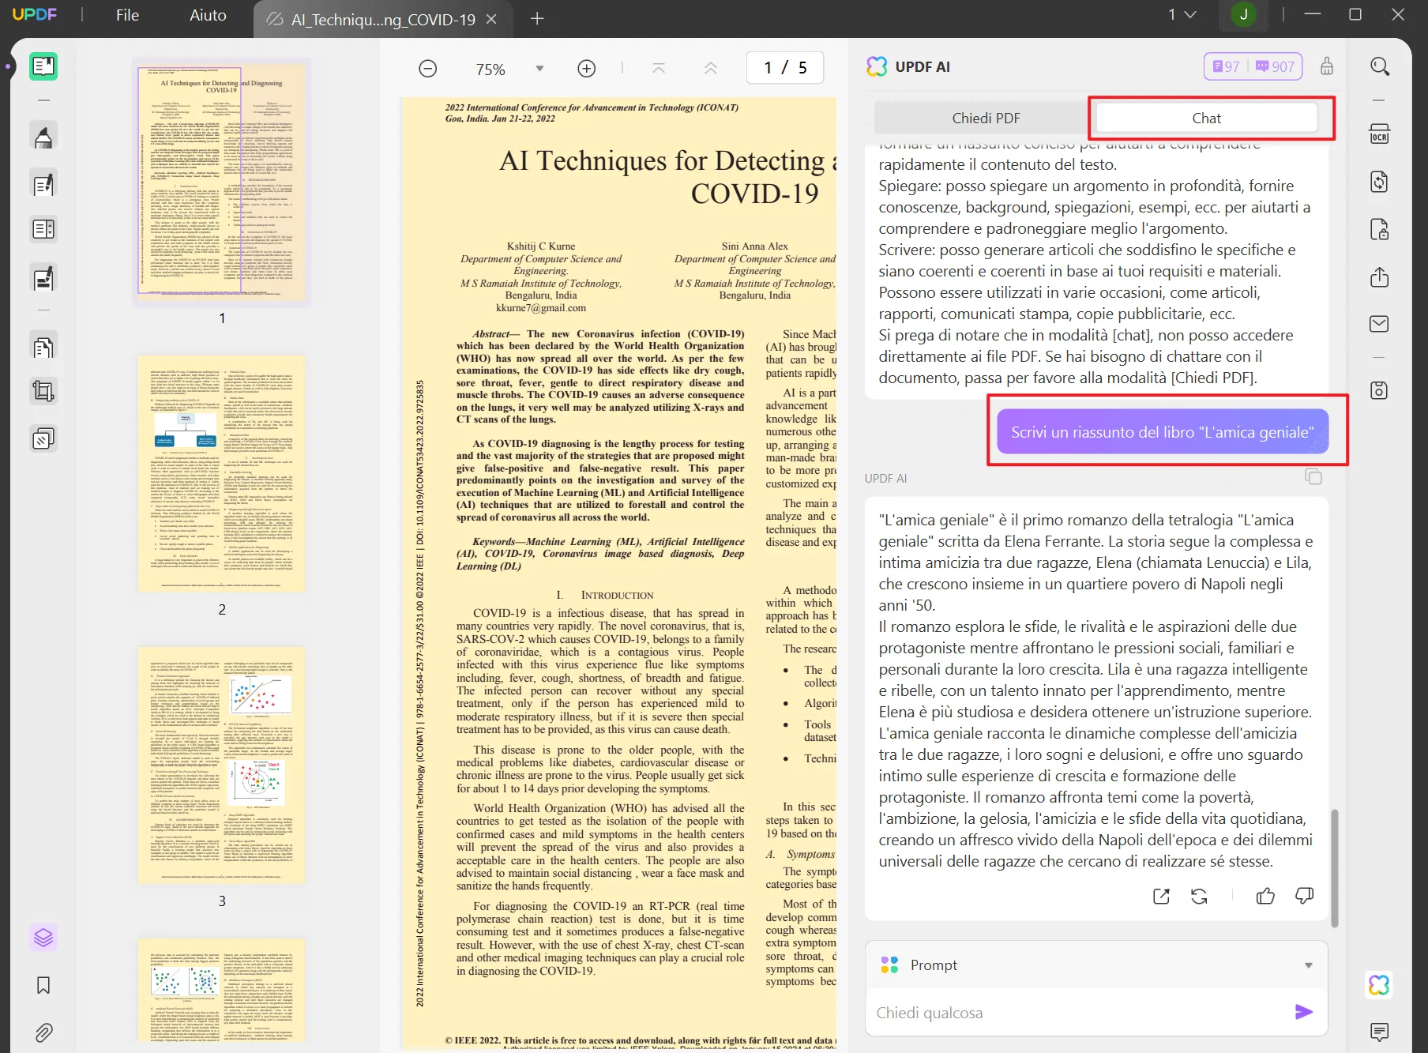The width and height of the screenshot is (1428, 1053).
Task: Select page 3 thumbnail
Action: 222,765
